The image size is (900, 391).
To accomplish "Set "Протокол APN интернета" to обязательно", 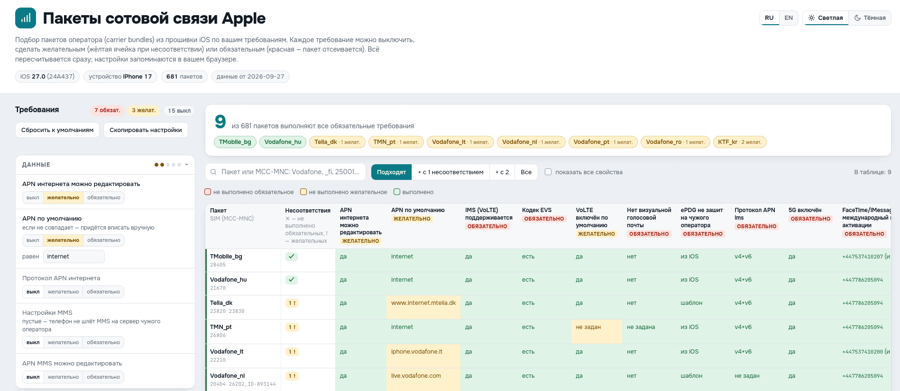I will click(103, 292).
